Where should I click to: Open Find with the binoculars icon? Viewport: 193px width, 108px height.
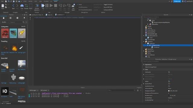coord(22,5)
